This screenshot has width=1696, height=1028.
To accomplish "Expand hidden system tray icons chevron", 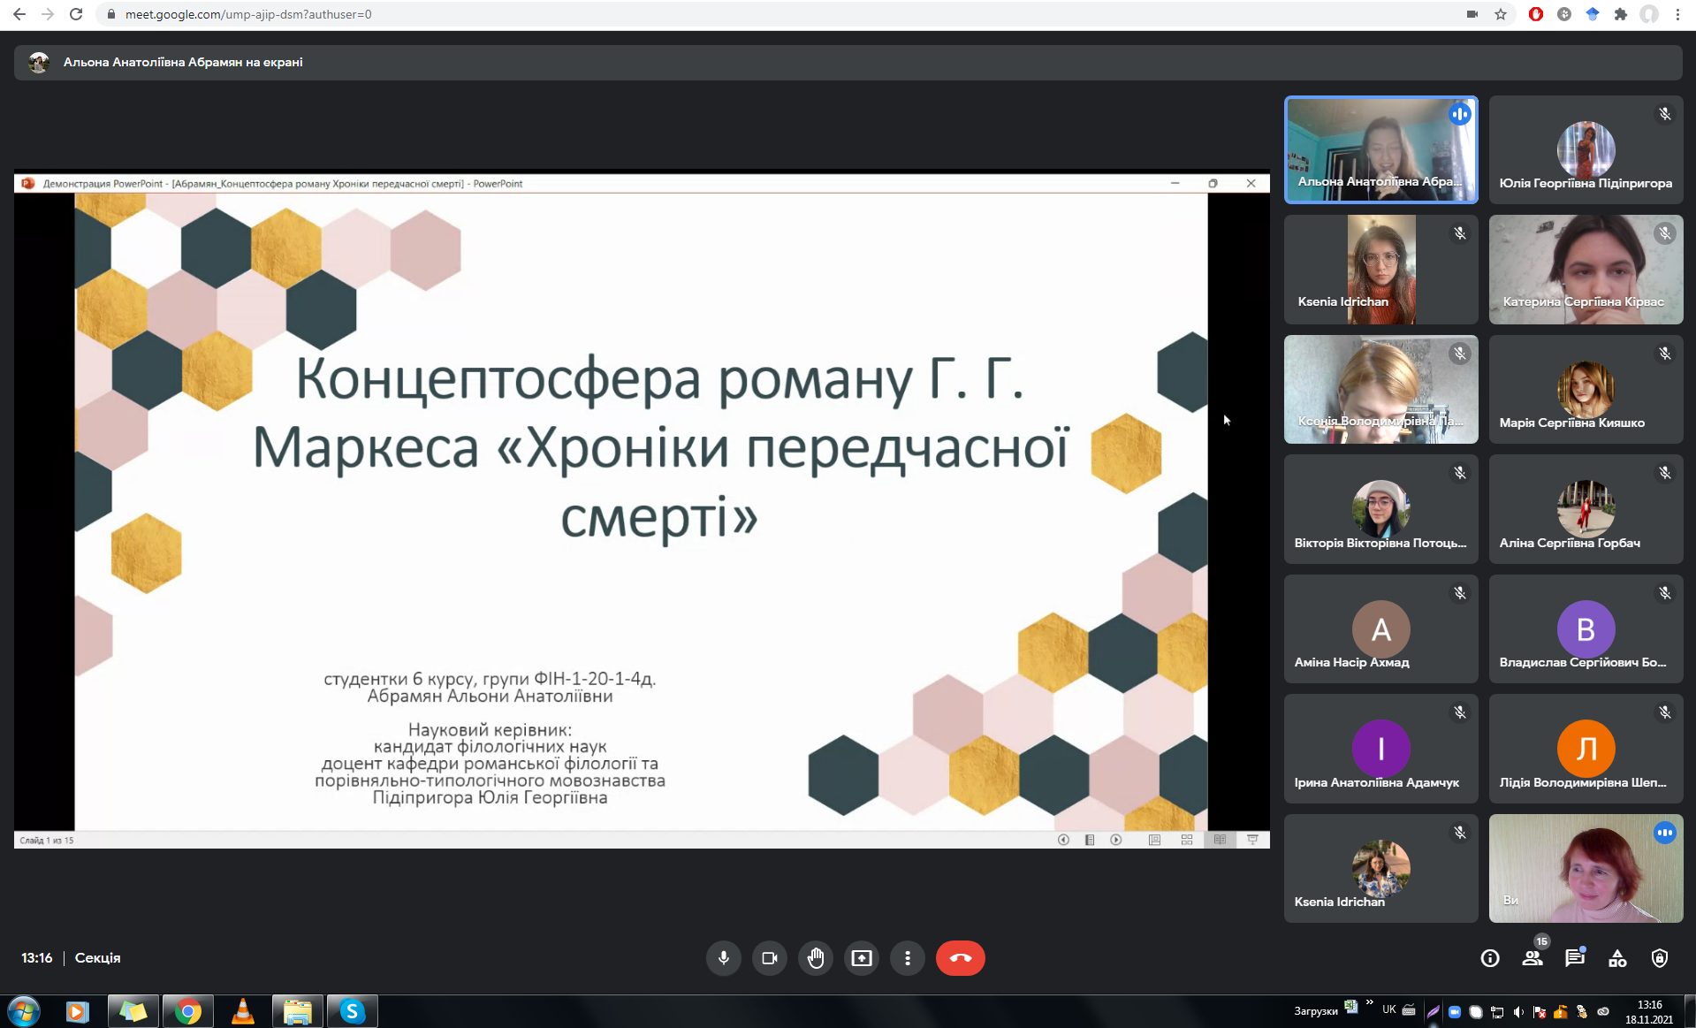I will pos(1369,1003).
